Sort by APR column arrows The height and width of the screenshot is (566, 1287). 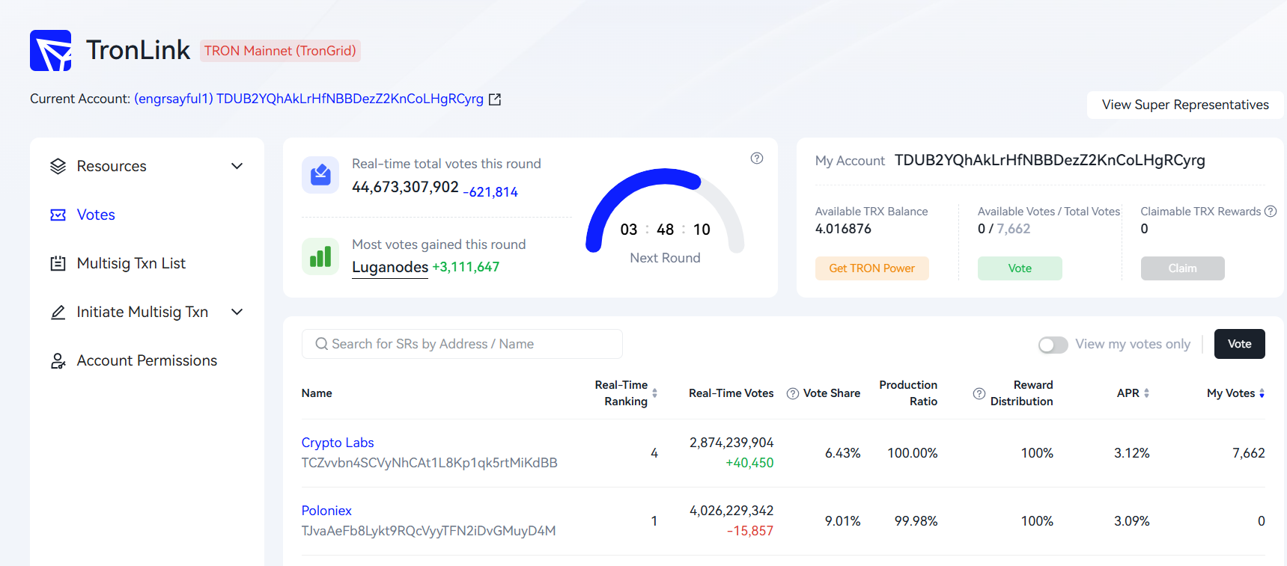(1147, 393)
